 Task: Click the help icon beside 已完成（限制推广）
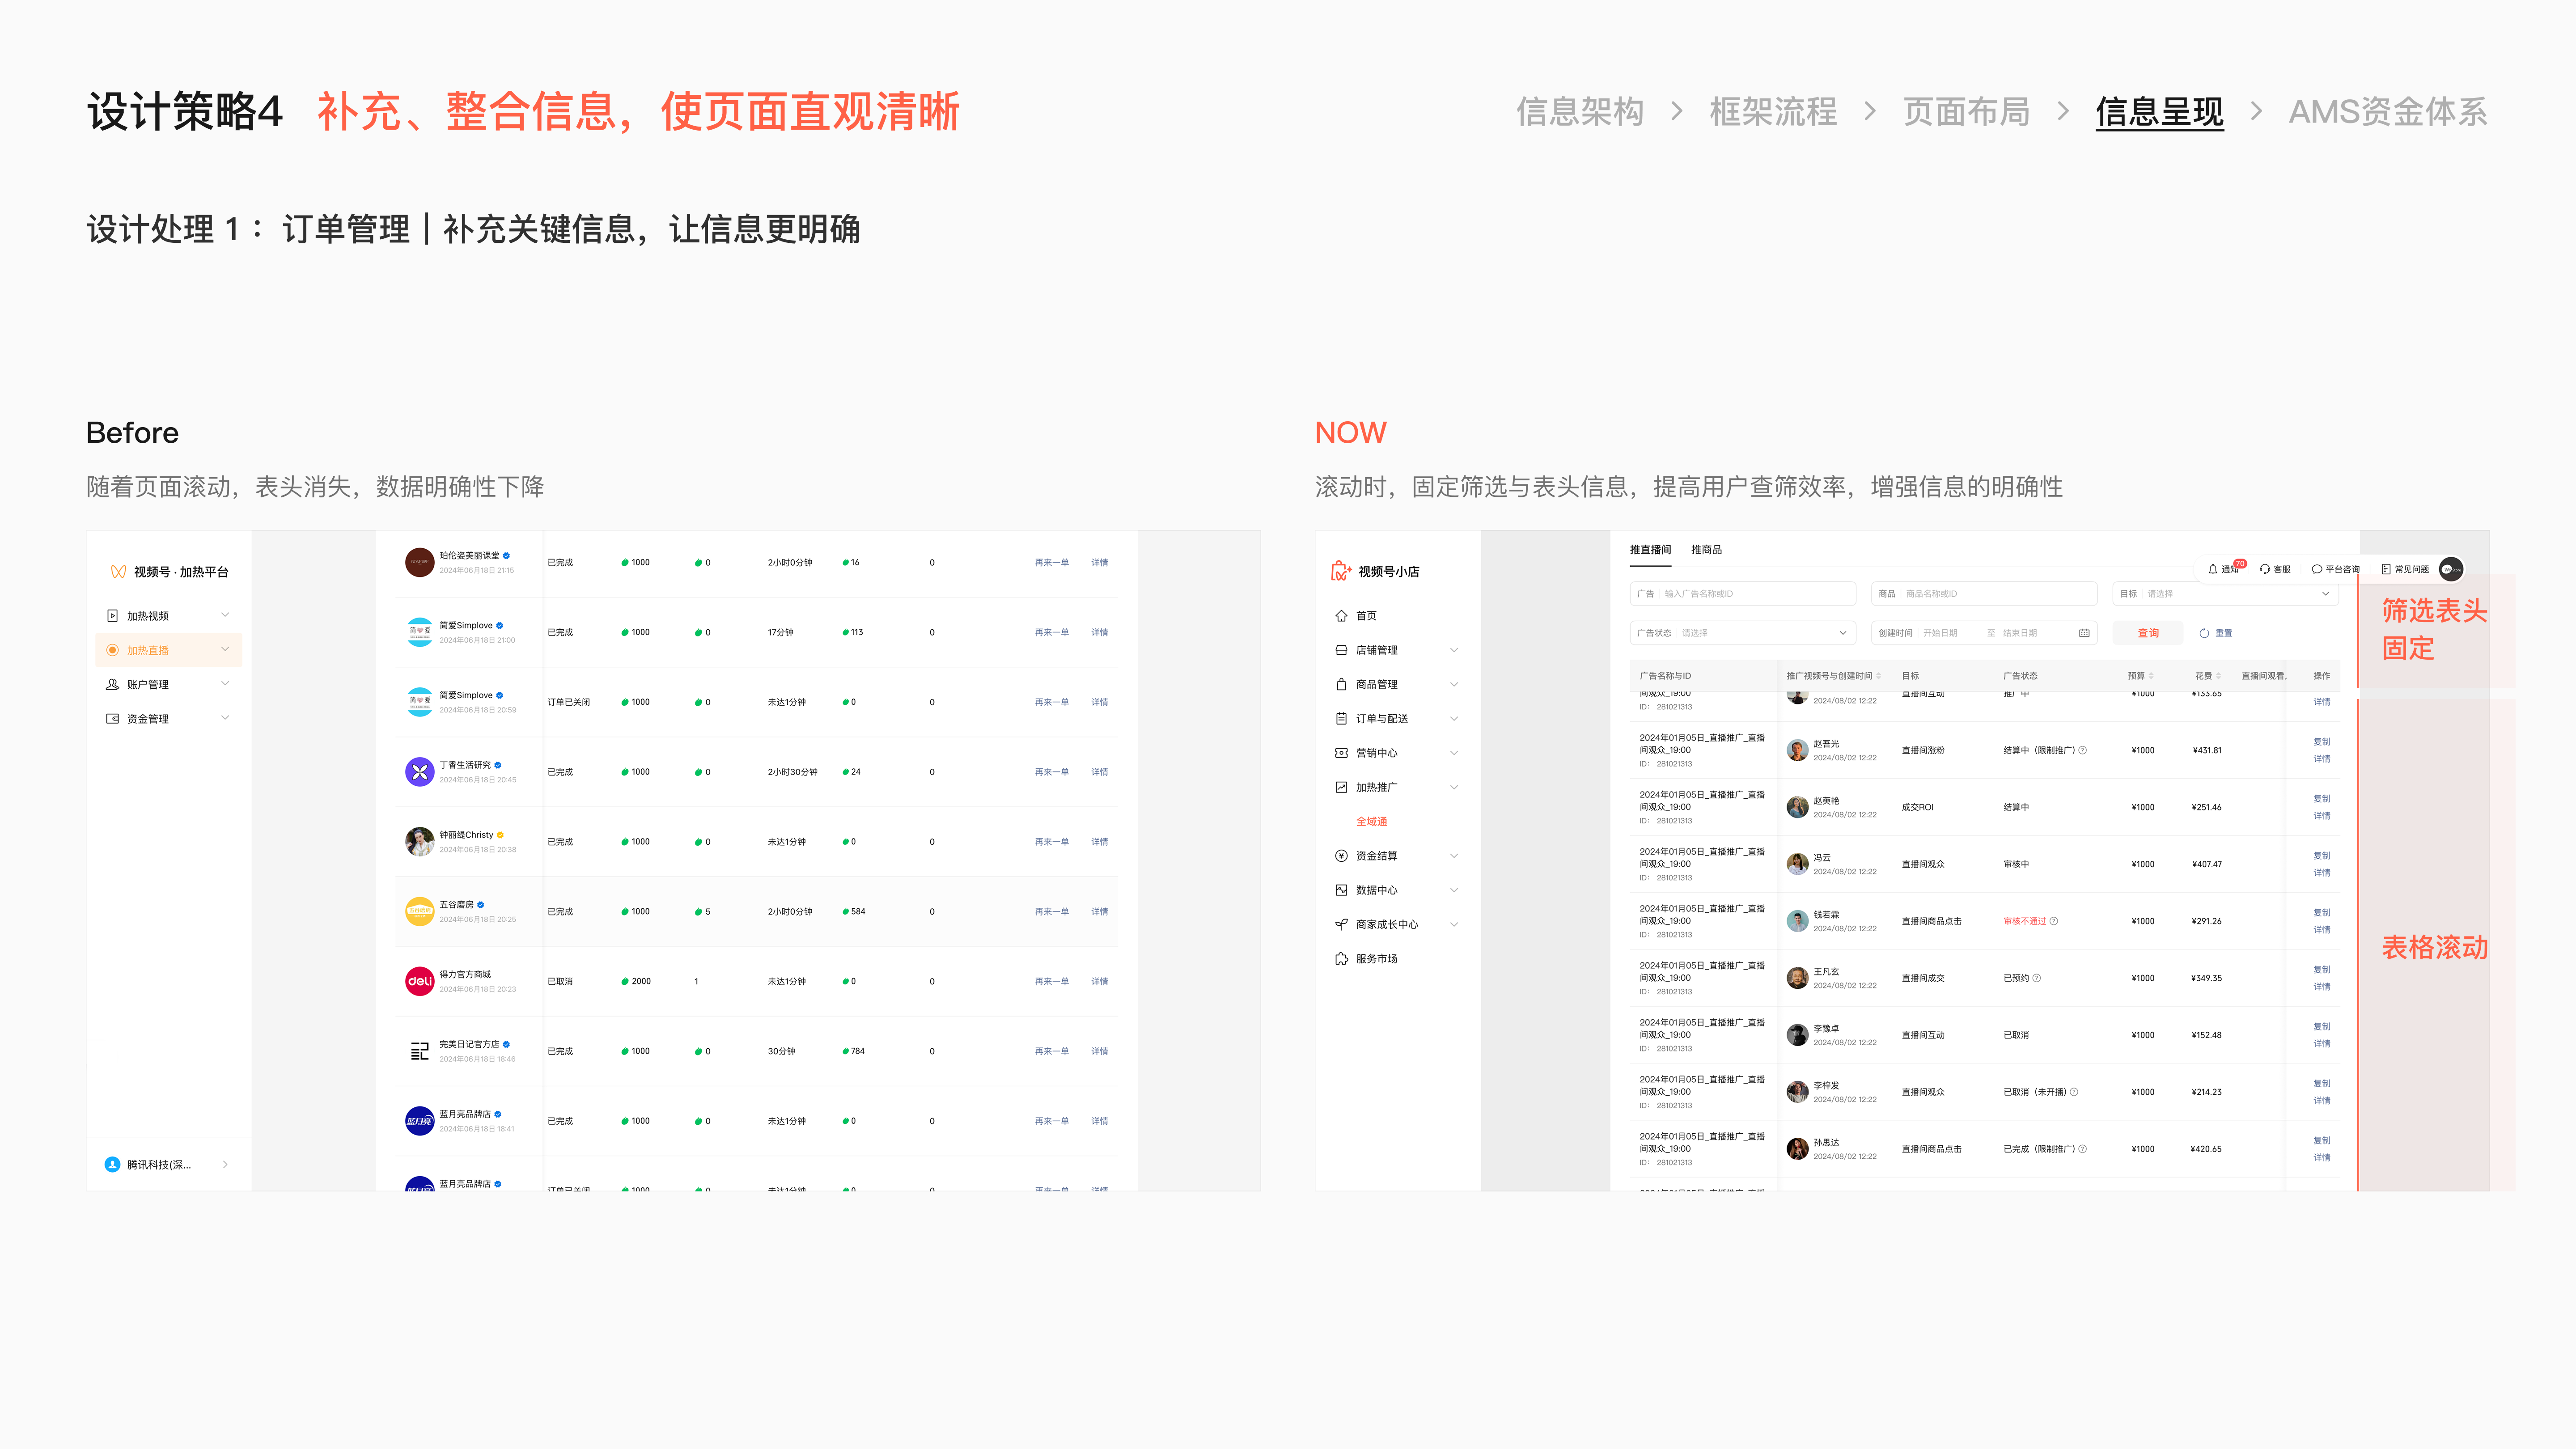tap(2083, 1149)
